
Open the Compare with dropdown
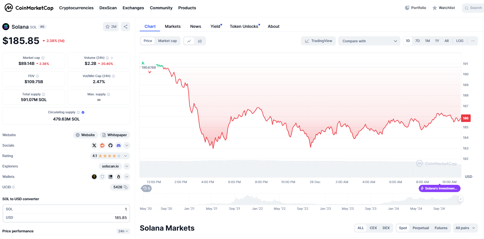click(369, 41)
